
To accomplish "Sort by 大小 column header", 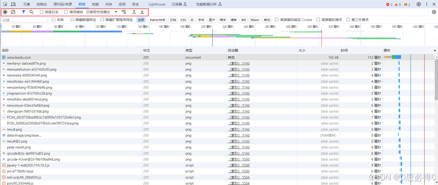I will coord(318,50).
